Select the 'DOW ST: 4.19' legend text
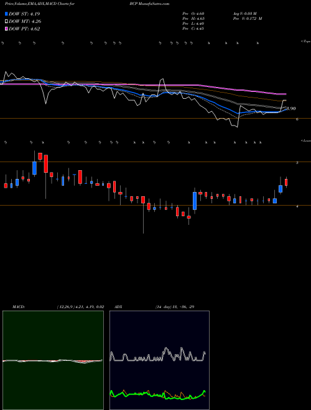The height and width of the screenshot is (410, 311). coord(24,14)
